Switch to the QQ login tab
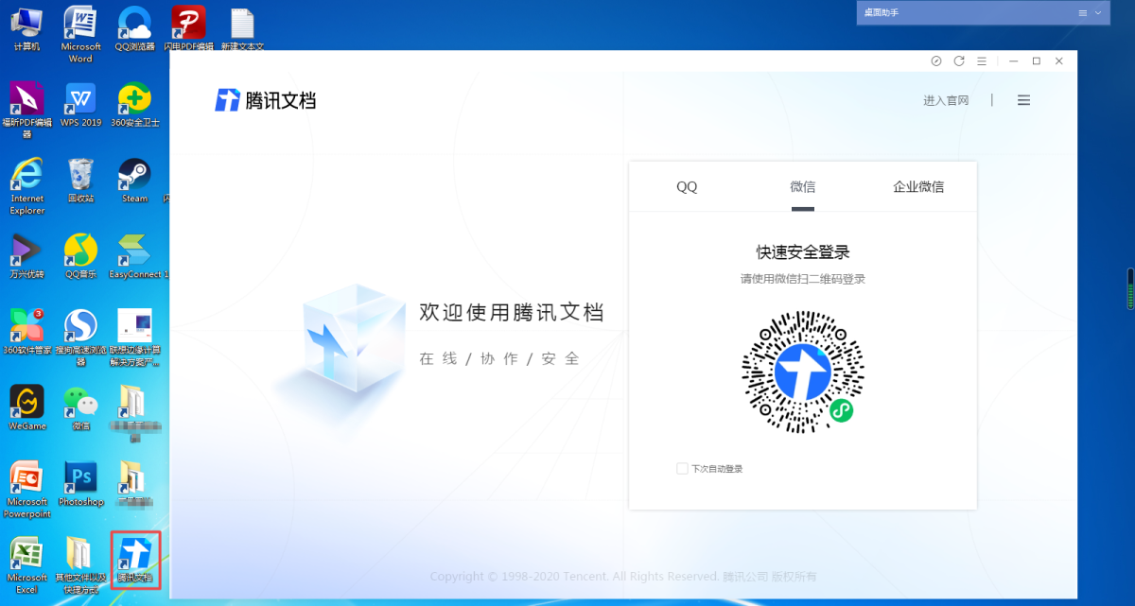This screenshot has height=606, width=1135. pos(687,186)
